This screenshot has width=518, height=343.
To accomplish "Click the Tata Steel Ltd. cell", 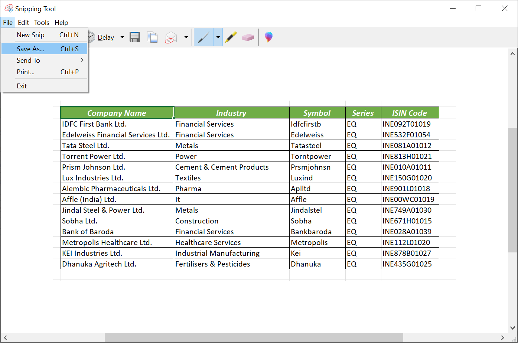I will [x=117, y=146].
